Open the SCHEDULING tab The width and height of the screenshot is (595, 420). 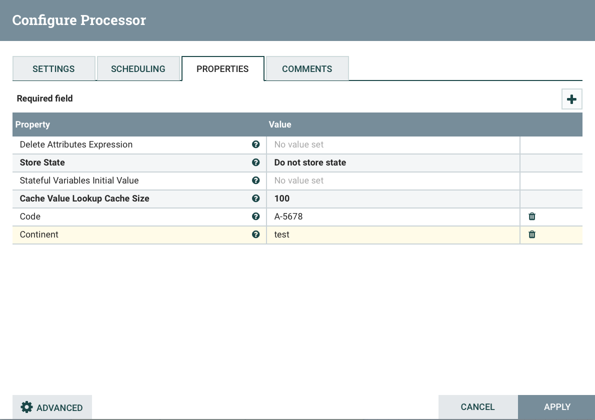(138, 68)
